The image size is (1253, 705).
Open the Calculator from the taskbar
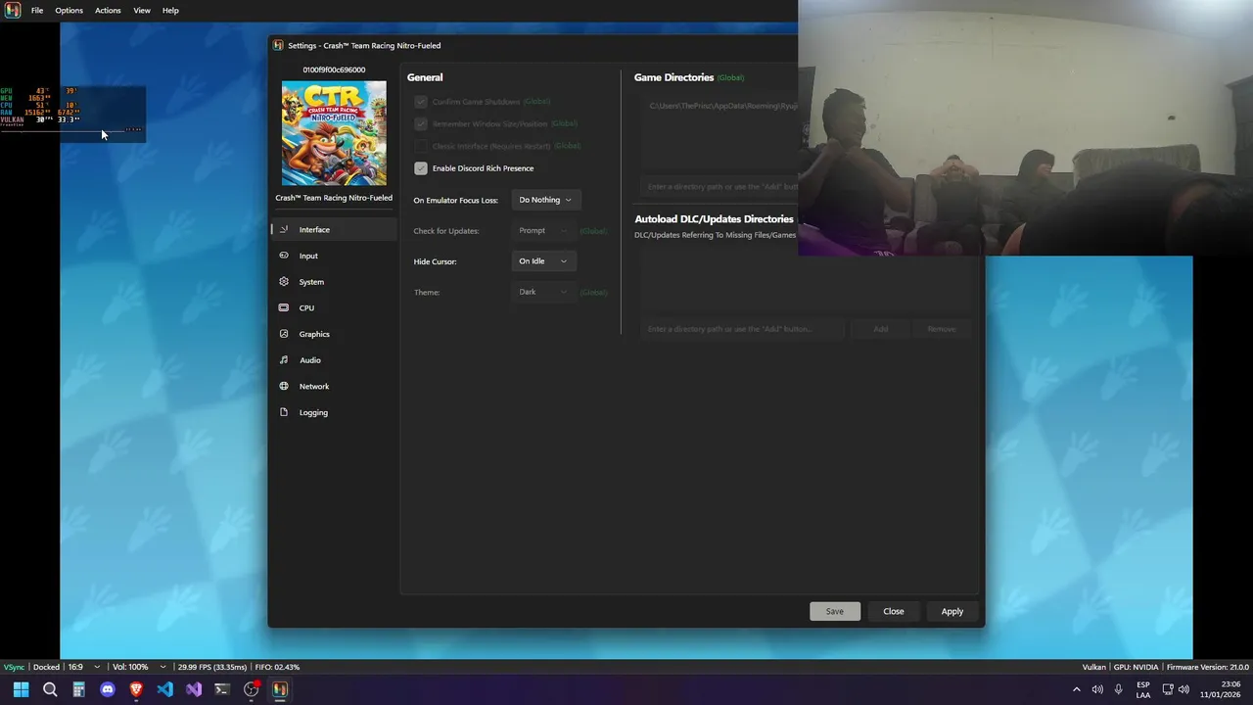coord(78,689)
